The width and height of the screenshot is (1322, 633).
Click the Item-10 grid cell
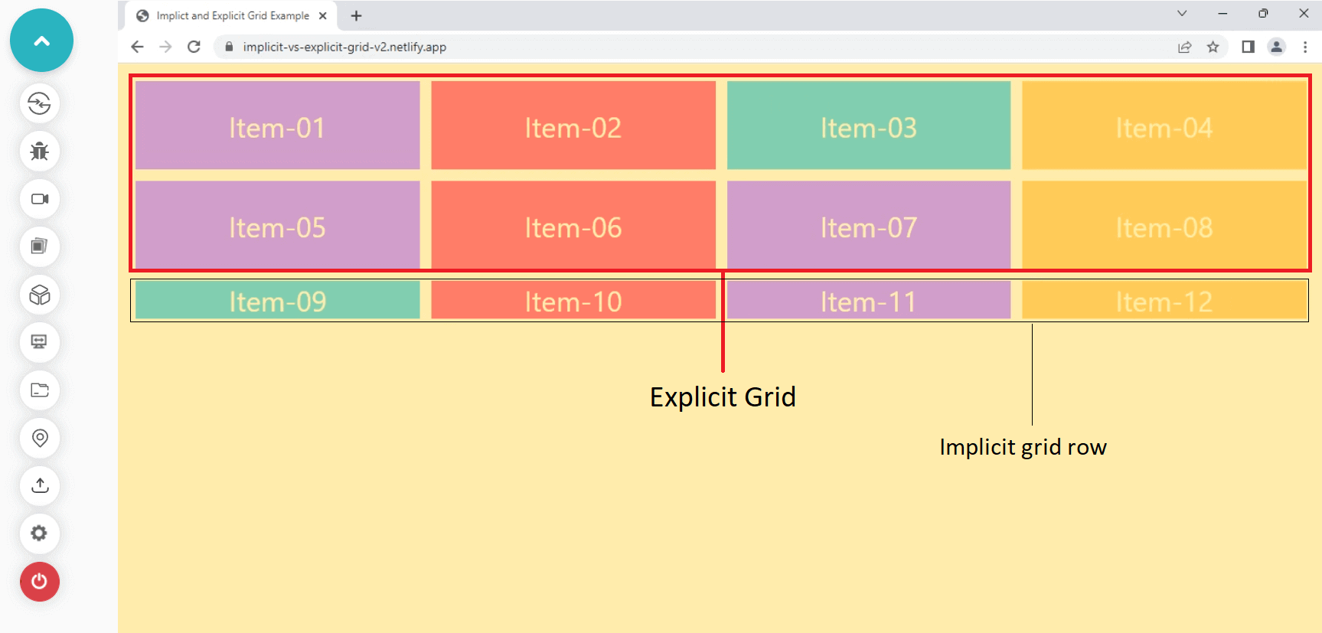(x=573, y=300)
